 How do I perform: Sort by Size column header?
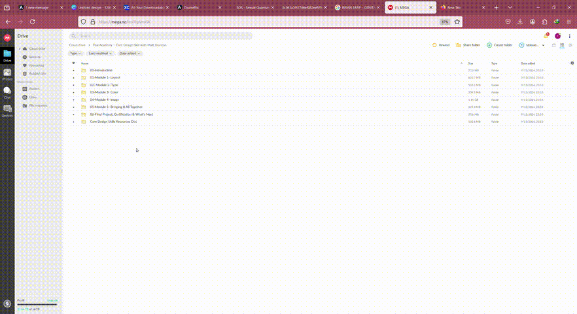[x=470, y=63]
